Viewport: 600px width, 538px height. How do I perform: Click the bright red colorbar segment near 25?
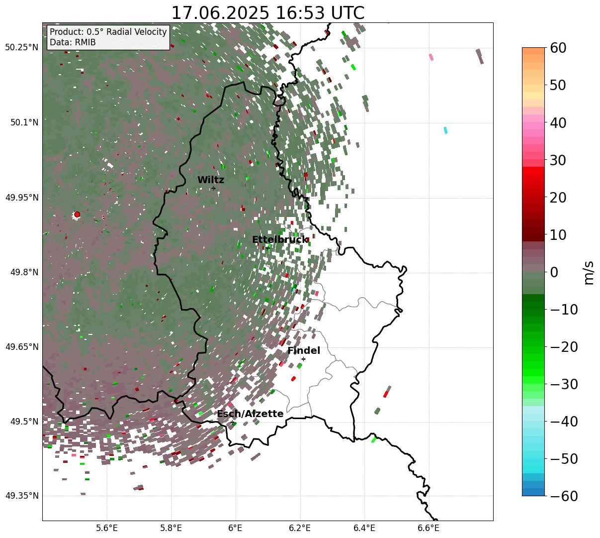[533, 179]
